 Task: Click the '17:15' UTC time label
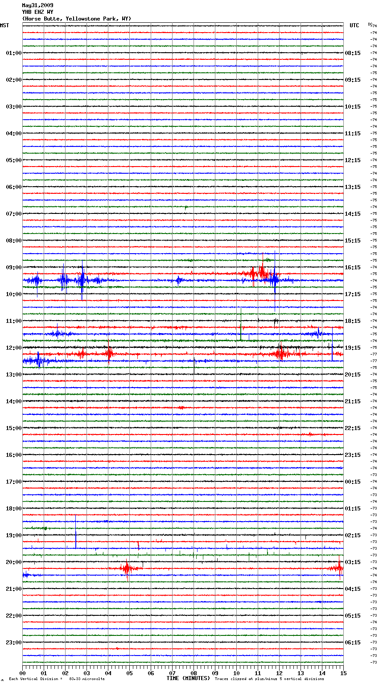tap(353, 294)
